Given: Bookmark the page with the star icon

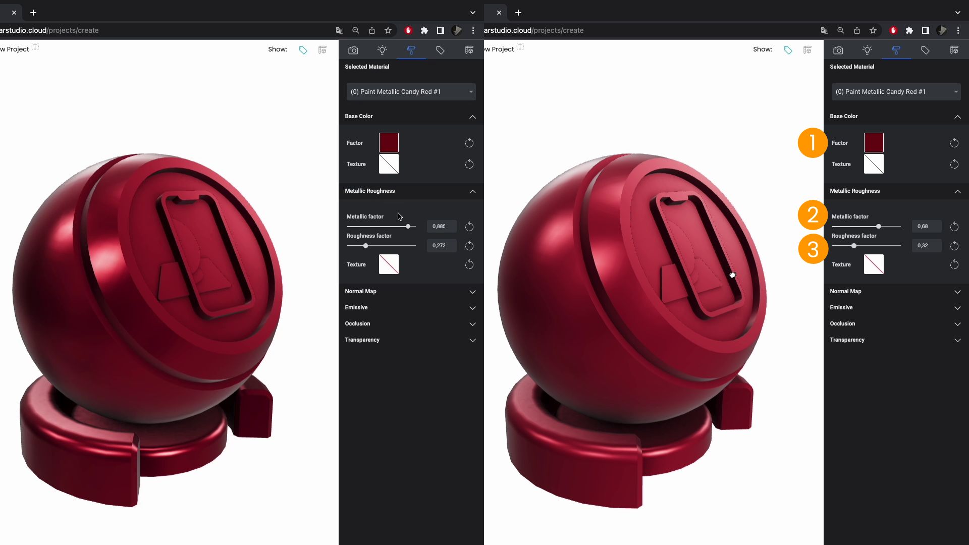Looking at the screenshot, I should (x=389, y=30).
